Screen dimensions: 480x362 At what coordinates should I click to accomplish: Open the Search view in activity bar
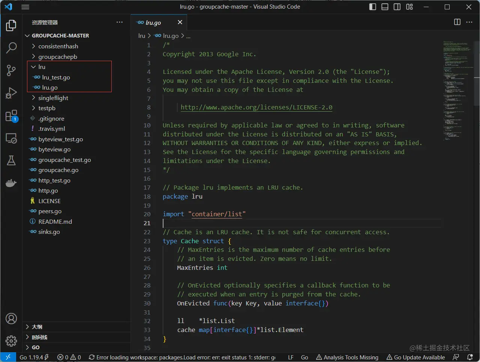coord(11,48)
